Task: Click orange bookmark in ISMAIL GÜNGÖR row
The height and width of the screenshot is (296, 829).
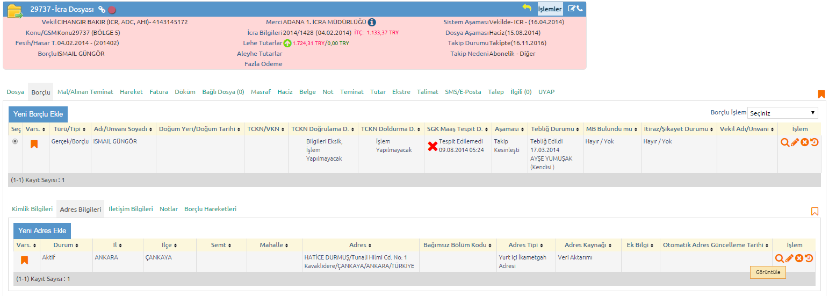Action: [34, 144]
